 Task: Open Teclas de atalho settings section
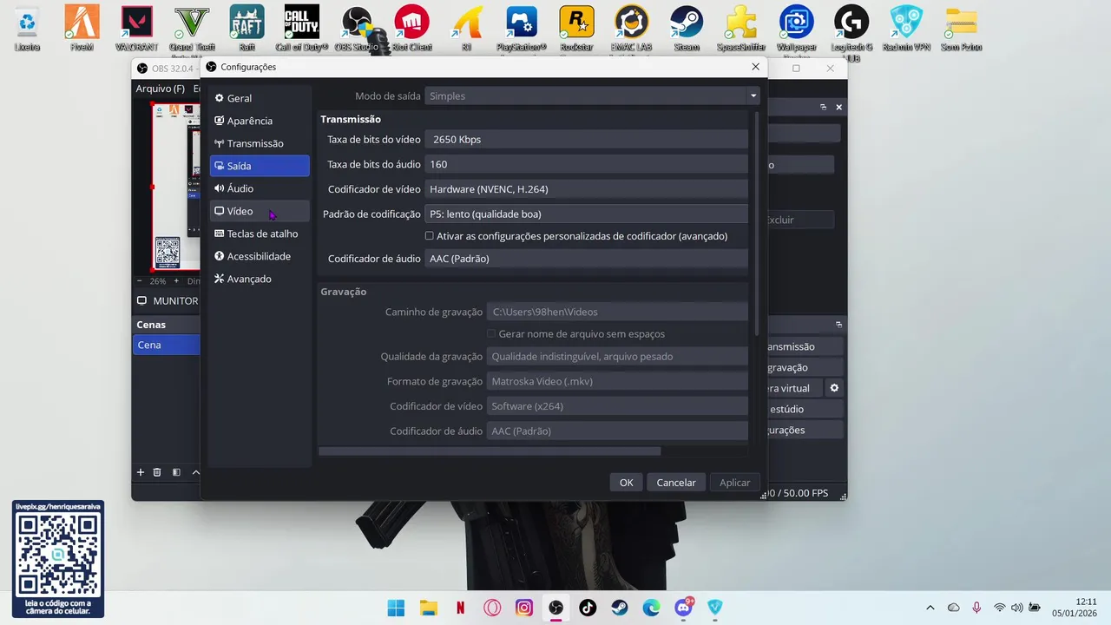[x=260, y=234]
